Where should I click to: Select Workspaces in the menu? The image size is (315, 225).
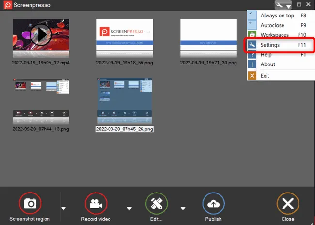(274, 35)
